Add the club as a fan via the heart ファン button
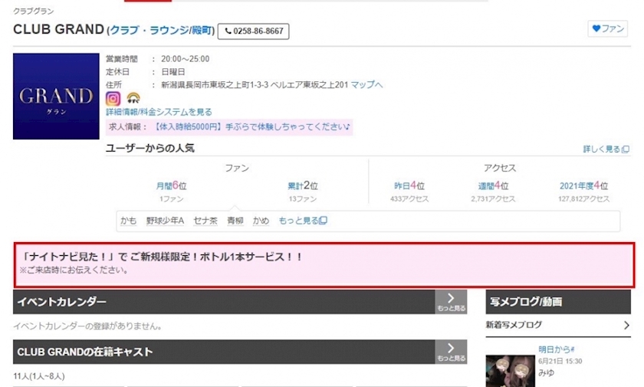This screenshot has width=644, height=387. coord(608,28)
